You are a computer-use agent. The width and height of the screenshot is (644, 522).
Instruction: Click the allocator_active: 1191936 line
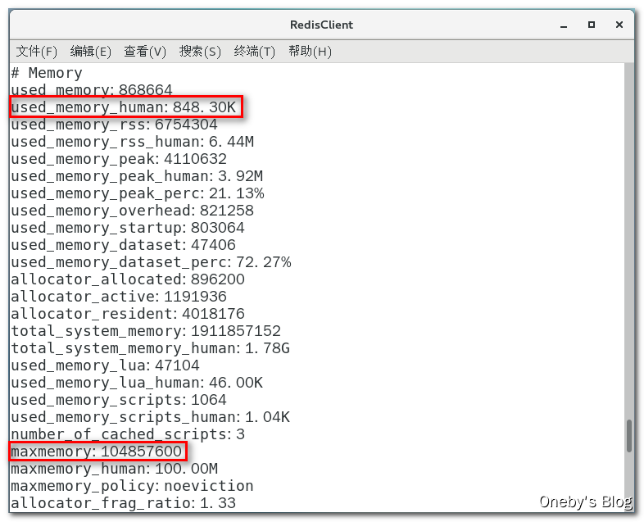(x=119, y=297)
